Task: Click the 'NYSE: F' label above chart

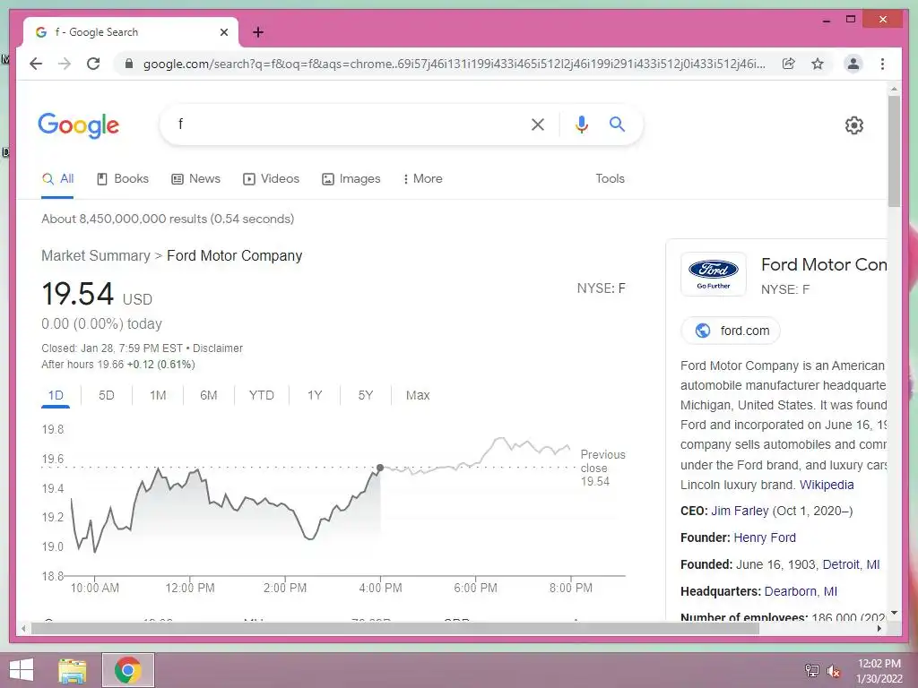Action: point(602,288)
